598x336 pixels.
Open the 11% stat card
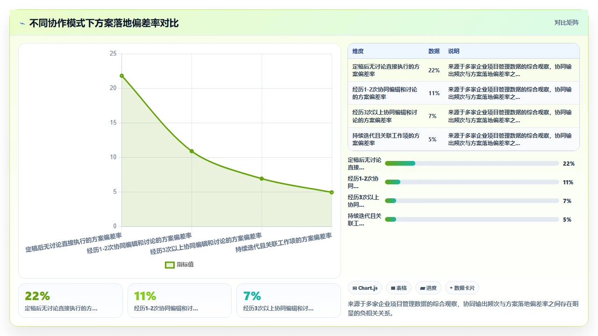179,301
